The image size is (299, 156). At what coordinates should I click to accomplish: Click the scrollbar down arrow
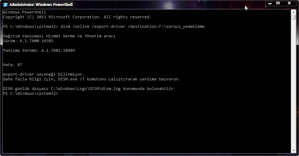(x=294, y=151)
